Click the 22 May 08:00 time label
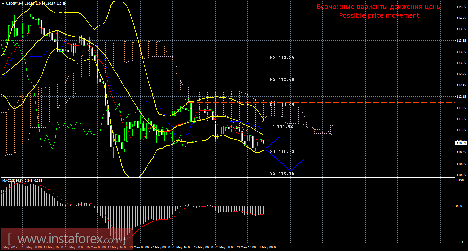468x251 pixels. [160, 248]
